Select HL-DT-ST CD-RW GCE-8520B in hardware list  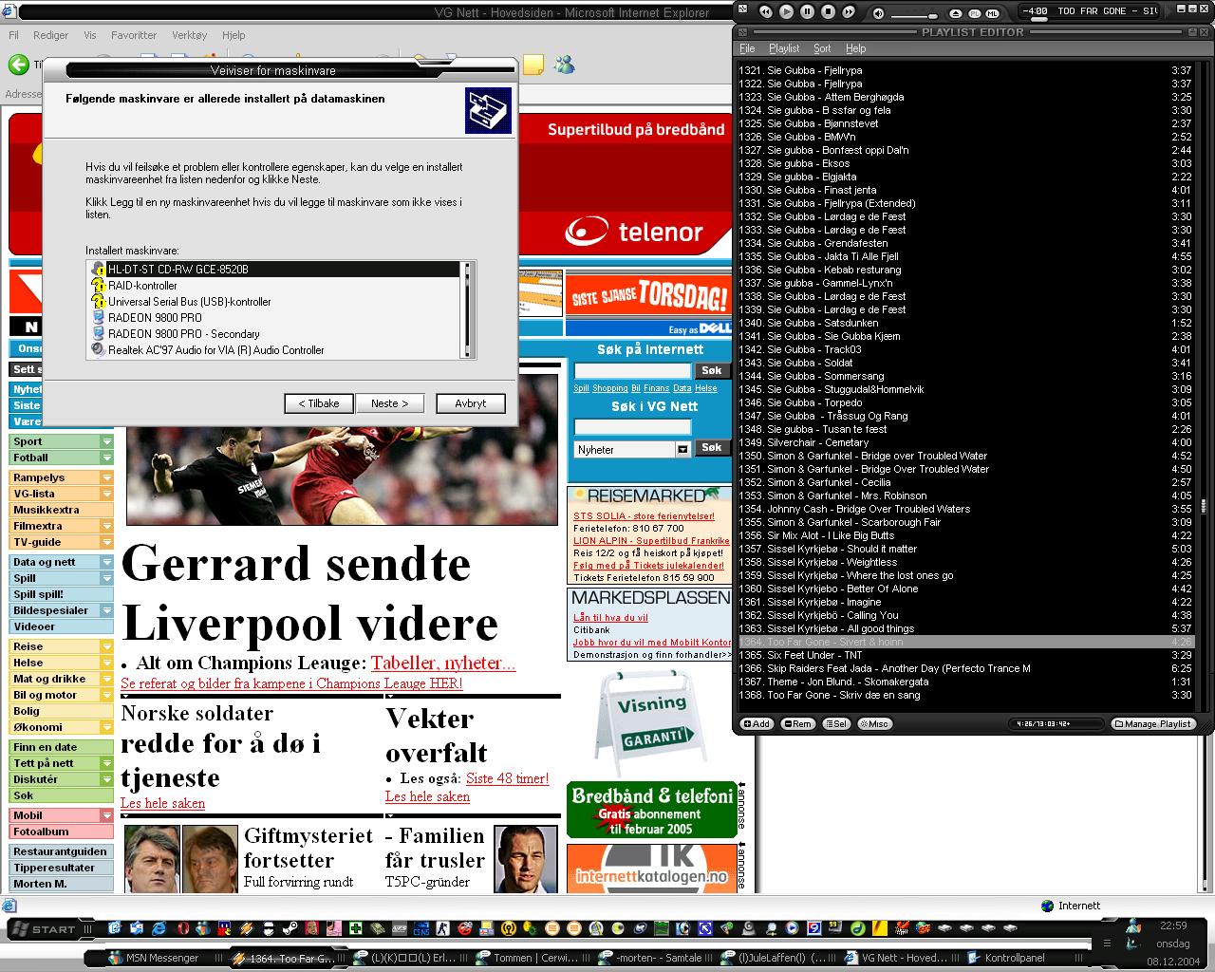pos(275,270)
